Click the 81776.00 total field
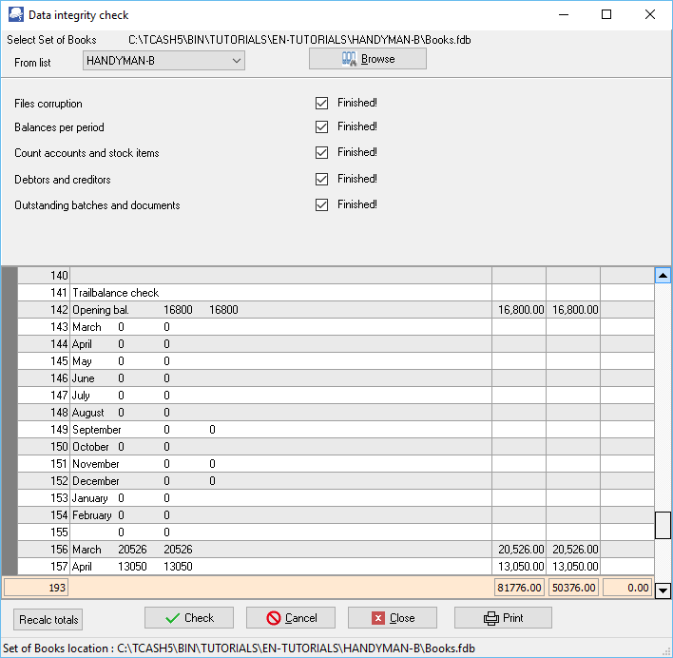The width and height of the screenshot is (673, 658). (x=519, y=589)
